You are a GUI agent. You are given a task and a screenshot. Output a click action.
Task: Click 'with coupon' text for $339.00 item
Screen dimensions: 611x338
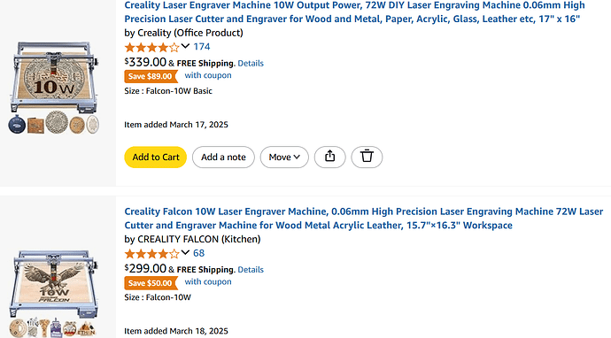click(208, 75)
